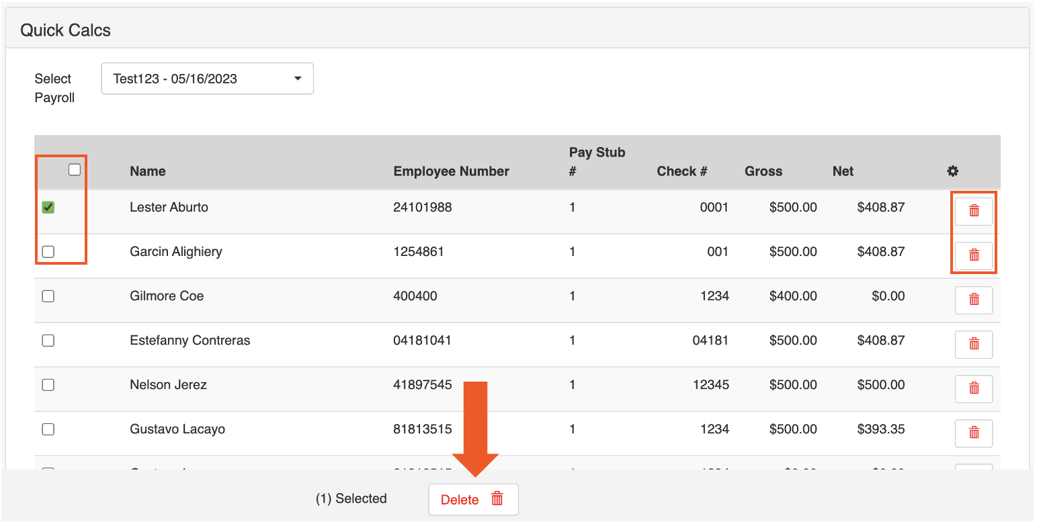Click the Gross column header
Viewport: 1039px width, 524px height.
[x=763, y=171]
